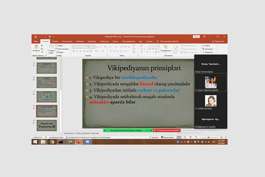
Task: Open the font name combo box
Action: (x=80, y=47)
